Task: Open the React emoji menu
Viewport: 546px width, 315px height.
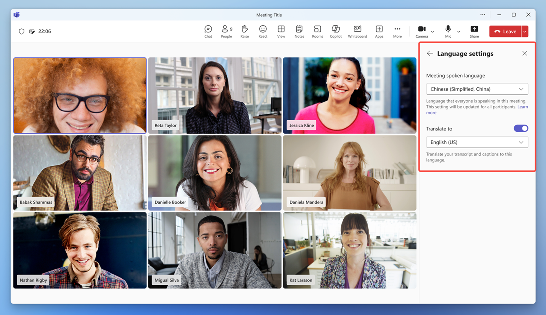Action: (x=263, y=31)
